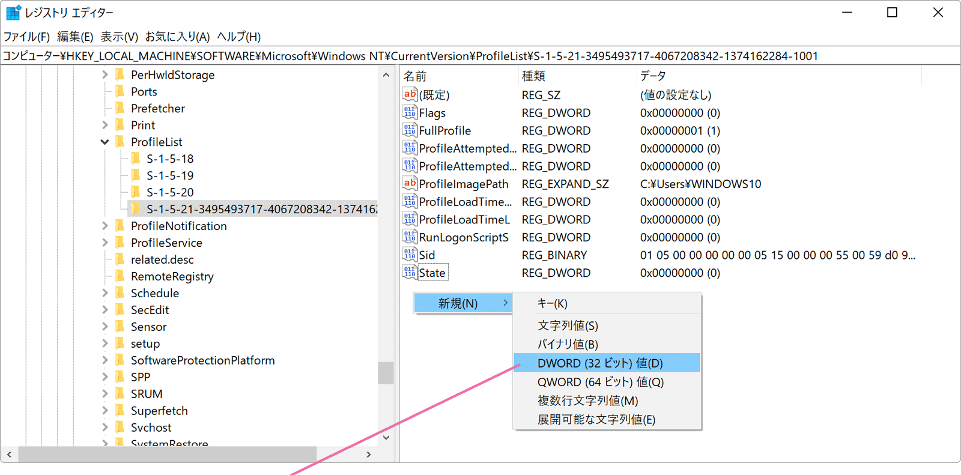Viewport: 961px width, 475px height.
Task: Click the tree pane scroll up arrow
Action: point(386,75)
